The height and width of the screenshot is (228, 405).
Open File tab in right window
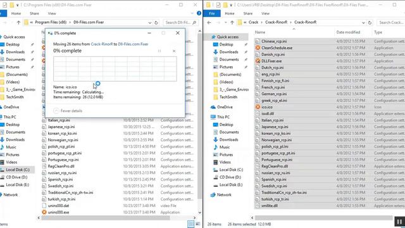212,13
